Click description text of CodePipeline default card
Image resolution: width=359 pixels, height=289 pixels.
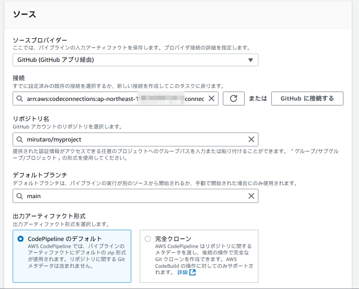pyautogui.click(x=77, y=256)
